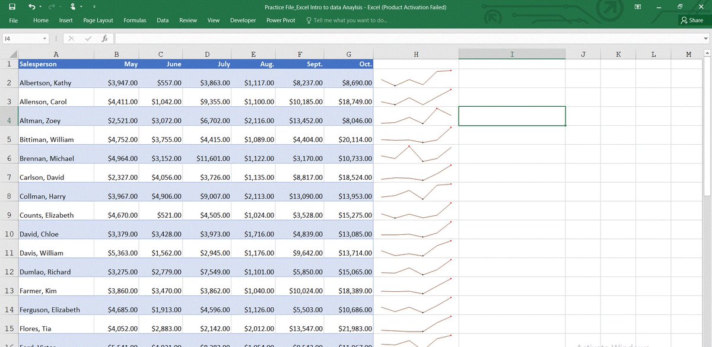Select the $13,452.00 cell
Screen dimensions: 712x347
click(300, 116)
